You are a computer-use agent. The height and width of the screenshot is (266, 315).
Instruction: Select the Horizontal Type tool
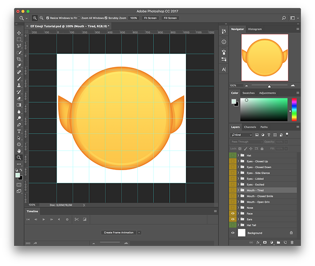click(x=19, y=131)
